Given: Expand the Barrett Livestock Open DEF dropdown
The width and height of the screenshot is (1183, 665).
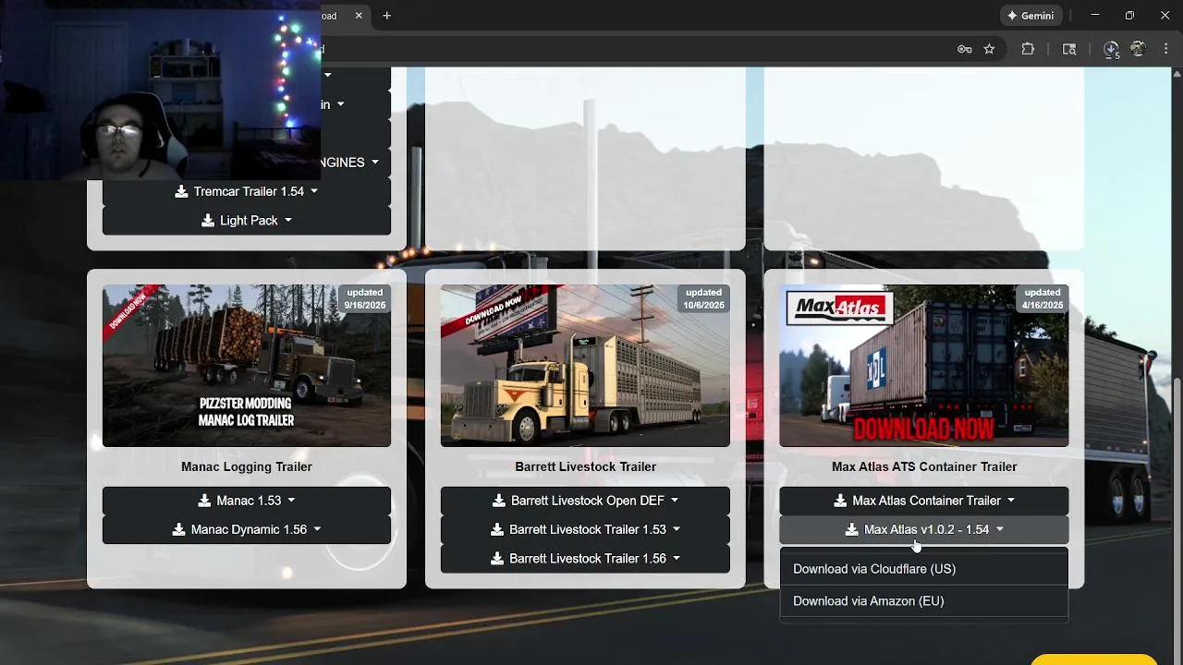Looking at the screenshot, I should 585,501.
